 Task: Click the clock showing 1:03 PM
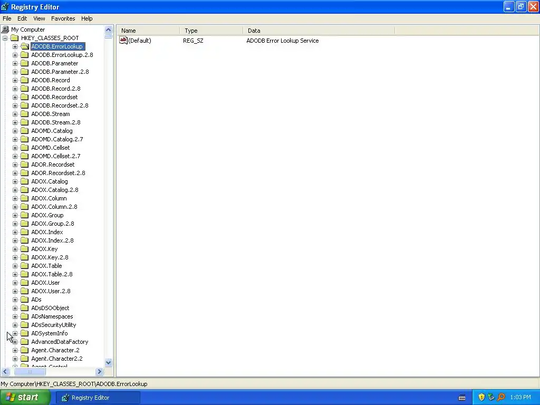[x=520, y=398]
